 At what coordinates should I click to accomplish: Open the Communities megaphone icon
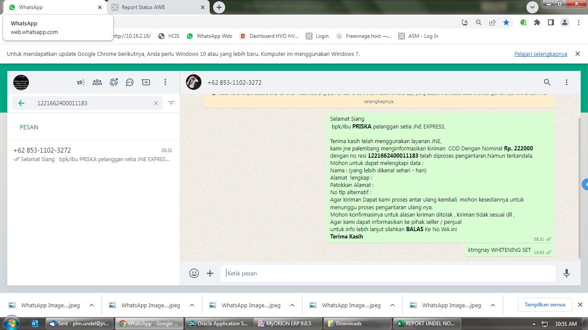pyautogui.click(x=81, y=82)
